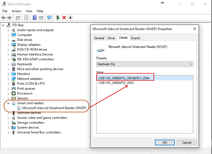Click Cancel in the Properties dialog
The height and width of the screenshot is (154, 212).
[x=186, y=143]
